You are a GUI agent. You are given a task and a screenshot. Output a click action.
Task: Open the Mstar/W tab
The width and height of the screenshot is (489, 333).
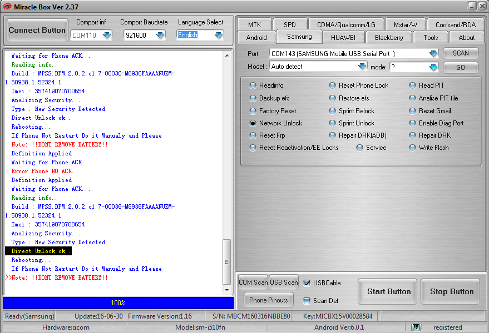coord(406,24)
